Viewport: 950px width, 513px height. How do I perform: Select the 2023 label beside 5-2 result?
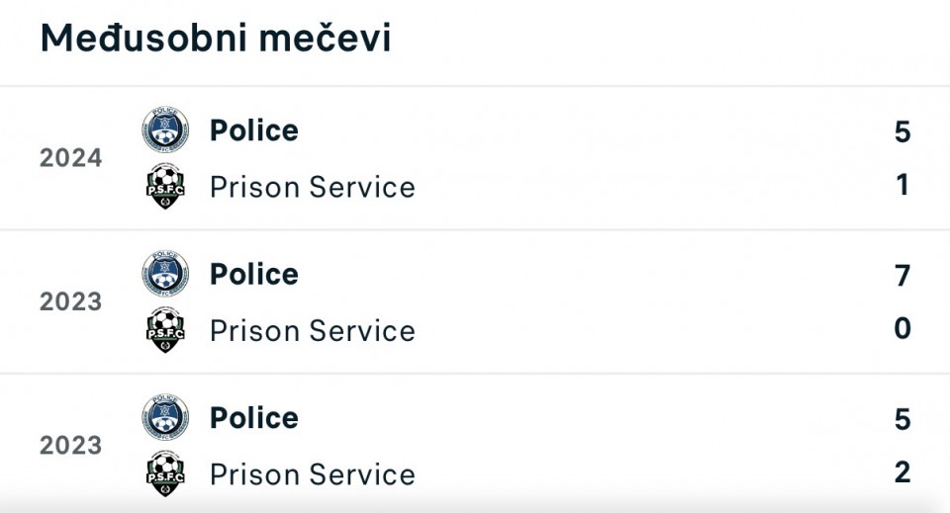tap(71, 446)
